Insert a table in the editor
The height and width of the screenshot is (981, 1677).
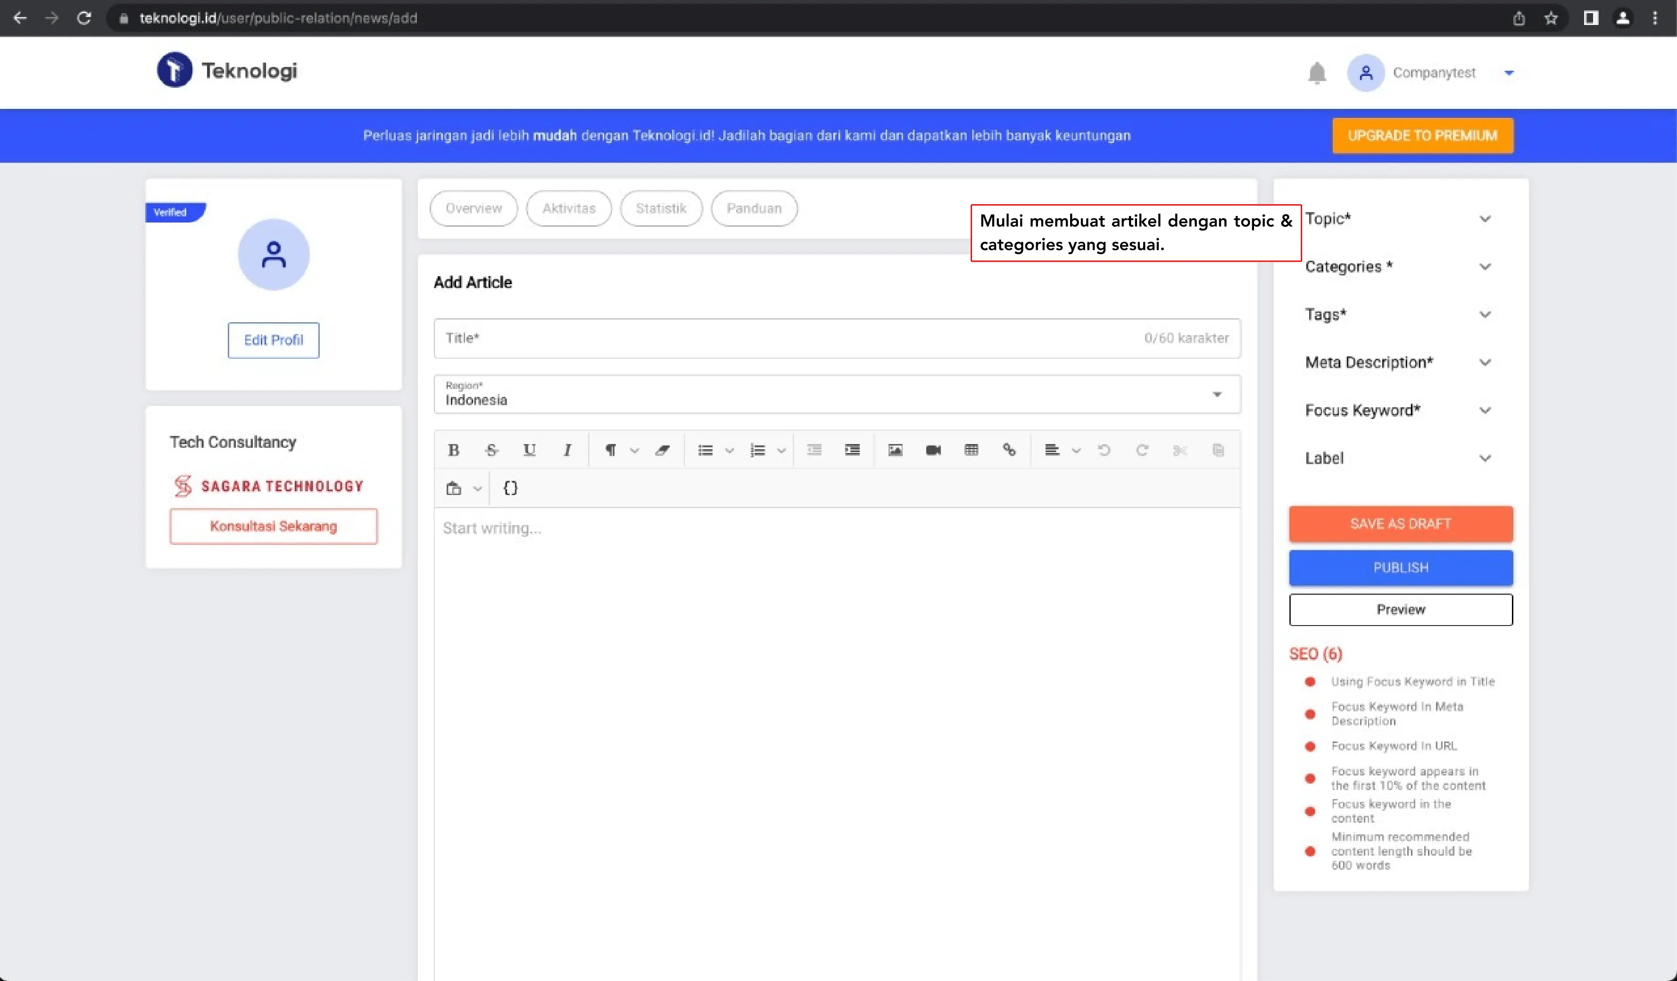(x=971, y=450)
